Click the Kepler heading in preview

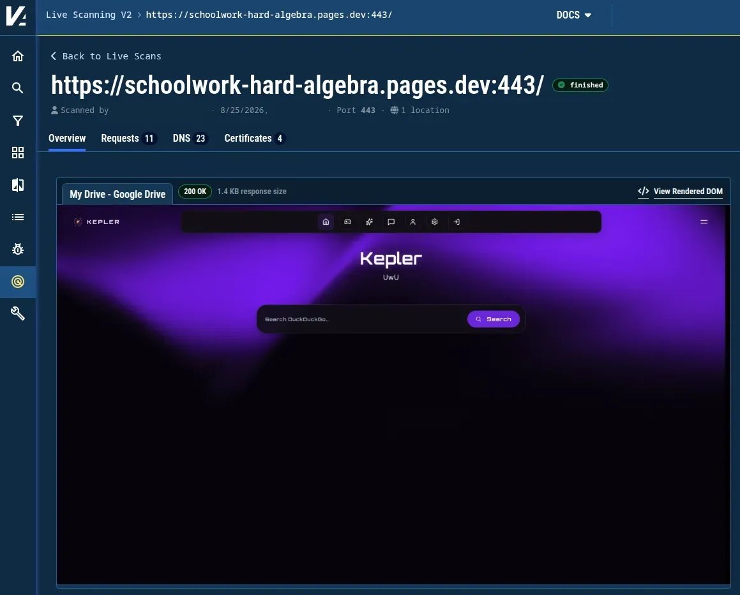click(391, 259)
